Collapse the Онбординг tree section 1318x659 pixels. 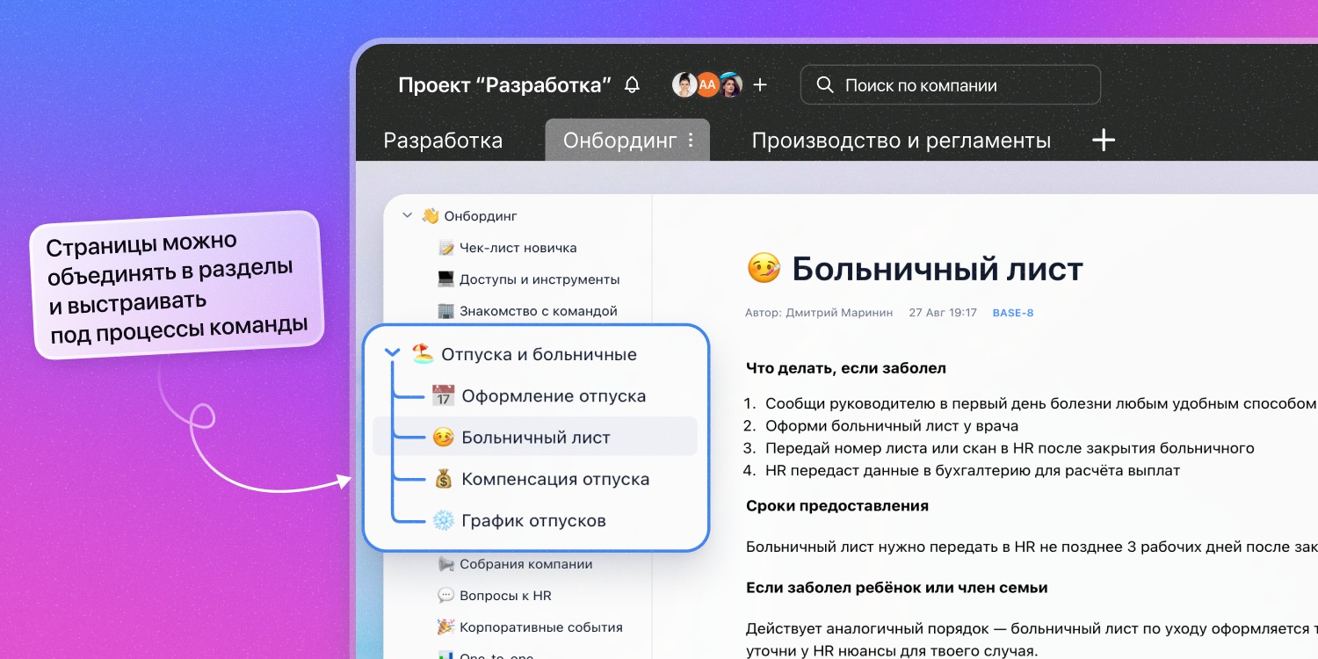pyautogui.click(x=407, y=215)
